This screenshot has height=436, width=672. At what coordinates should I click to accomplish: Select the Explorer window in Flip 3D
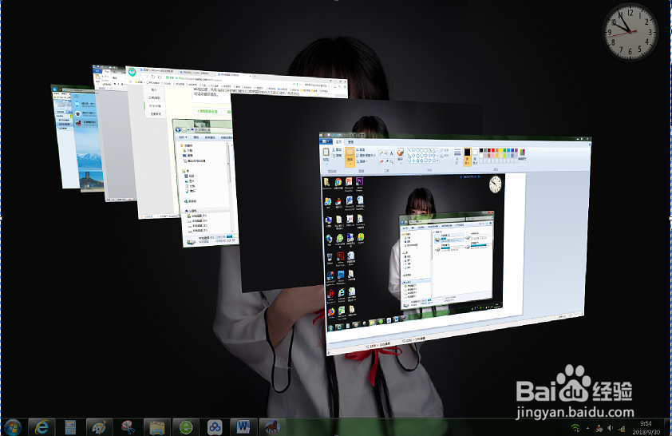(x=206, y=184)
